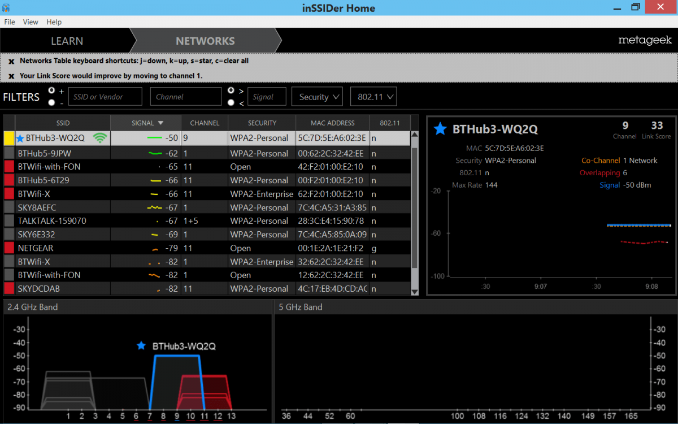Click the sort arrow in the SIGNAL header
Screen dimensions: 678x424
click(160, 123)
